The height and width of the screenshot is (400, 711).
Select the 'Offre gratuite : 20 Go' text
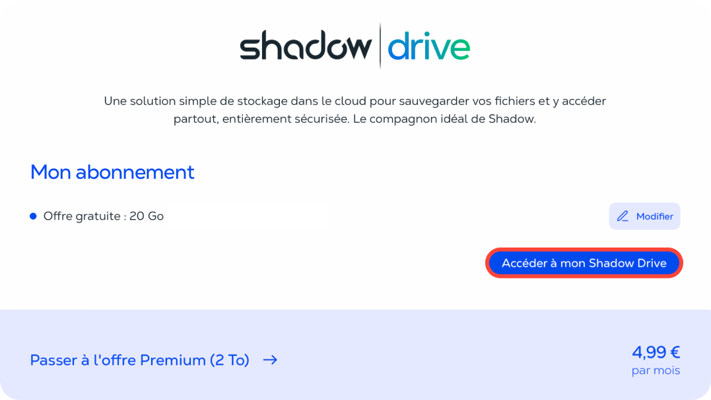pyautogui.click(x=103, y=216)
